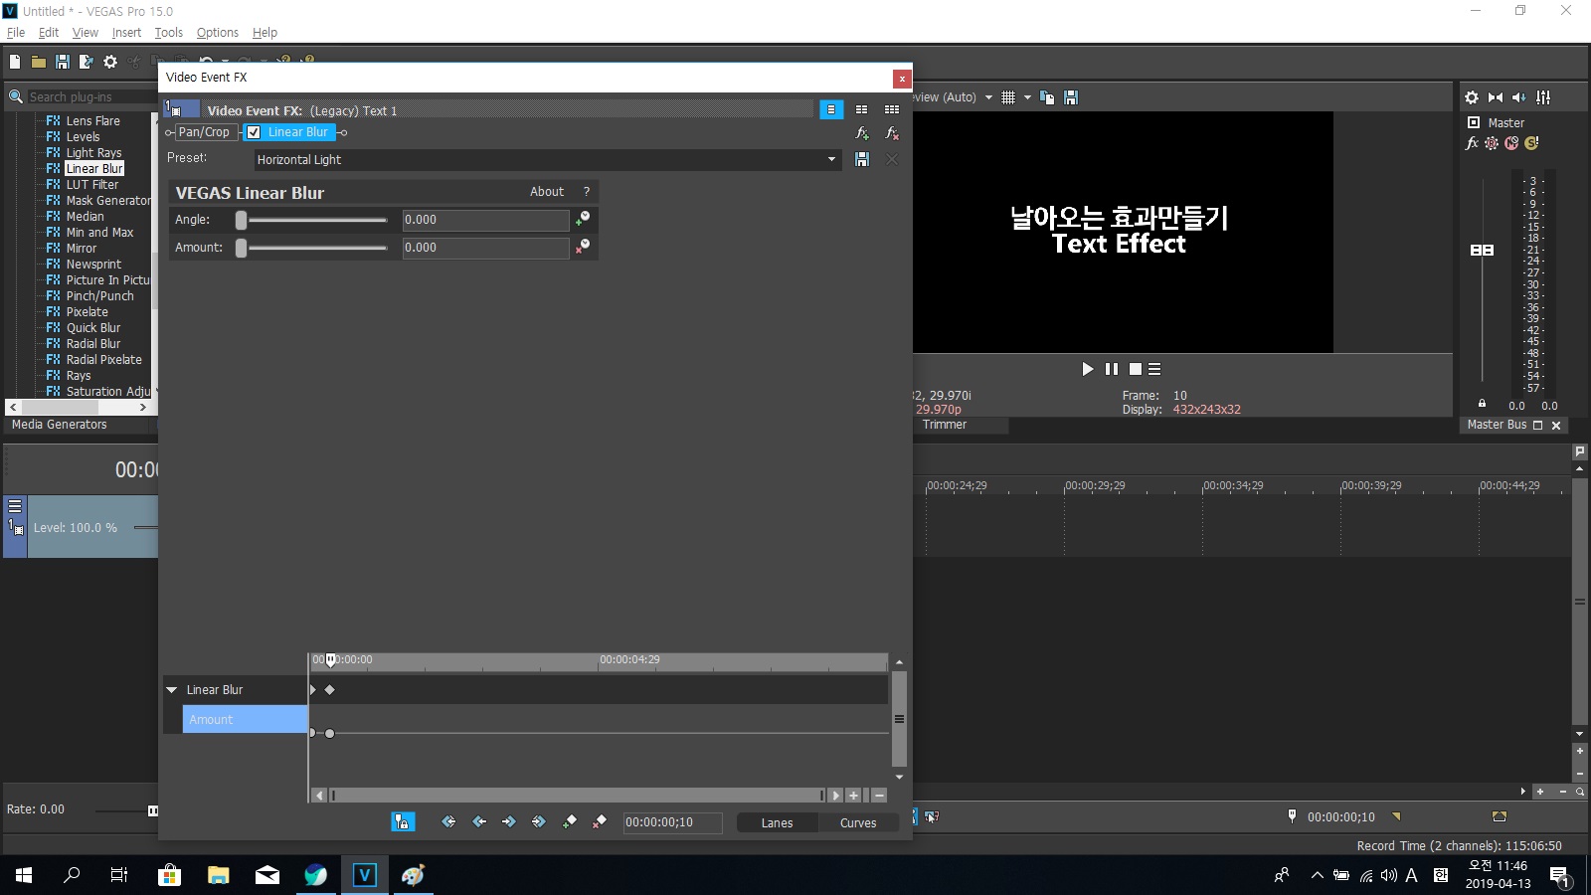Switch keyframe view to Lanes

[x=777, y=822]
